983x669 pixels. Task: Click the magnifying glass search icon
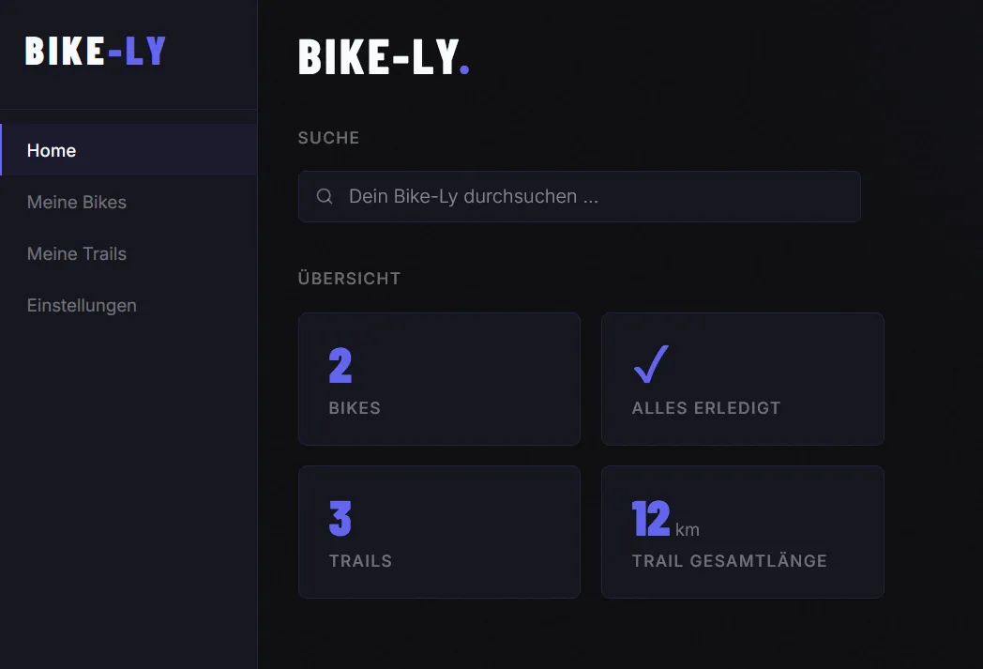click(x=324, y=196)
